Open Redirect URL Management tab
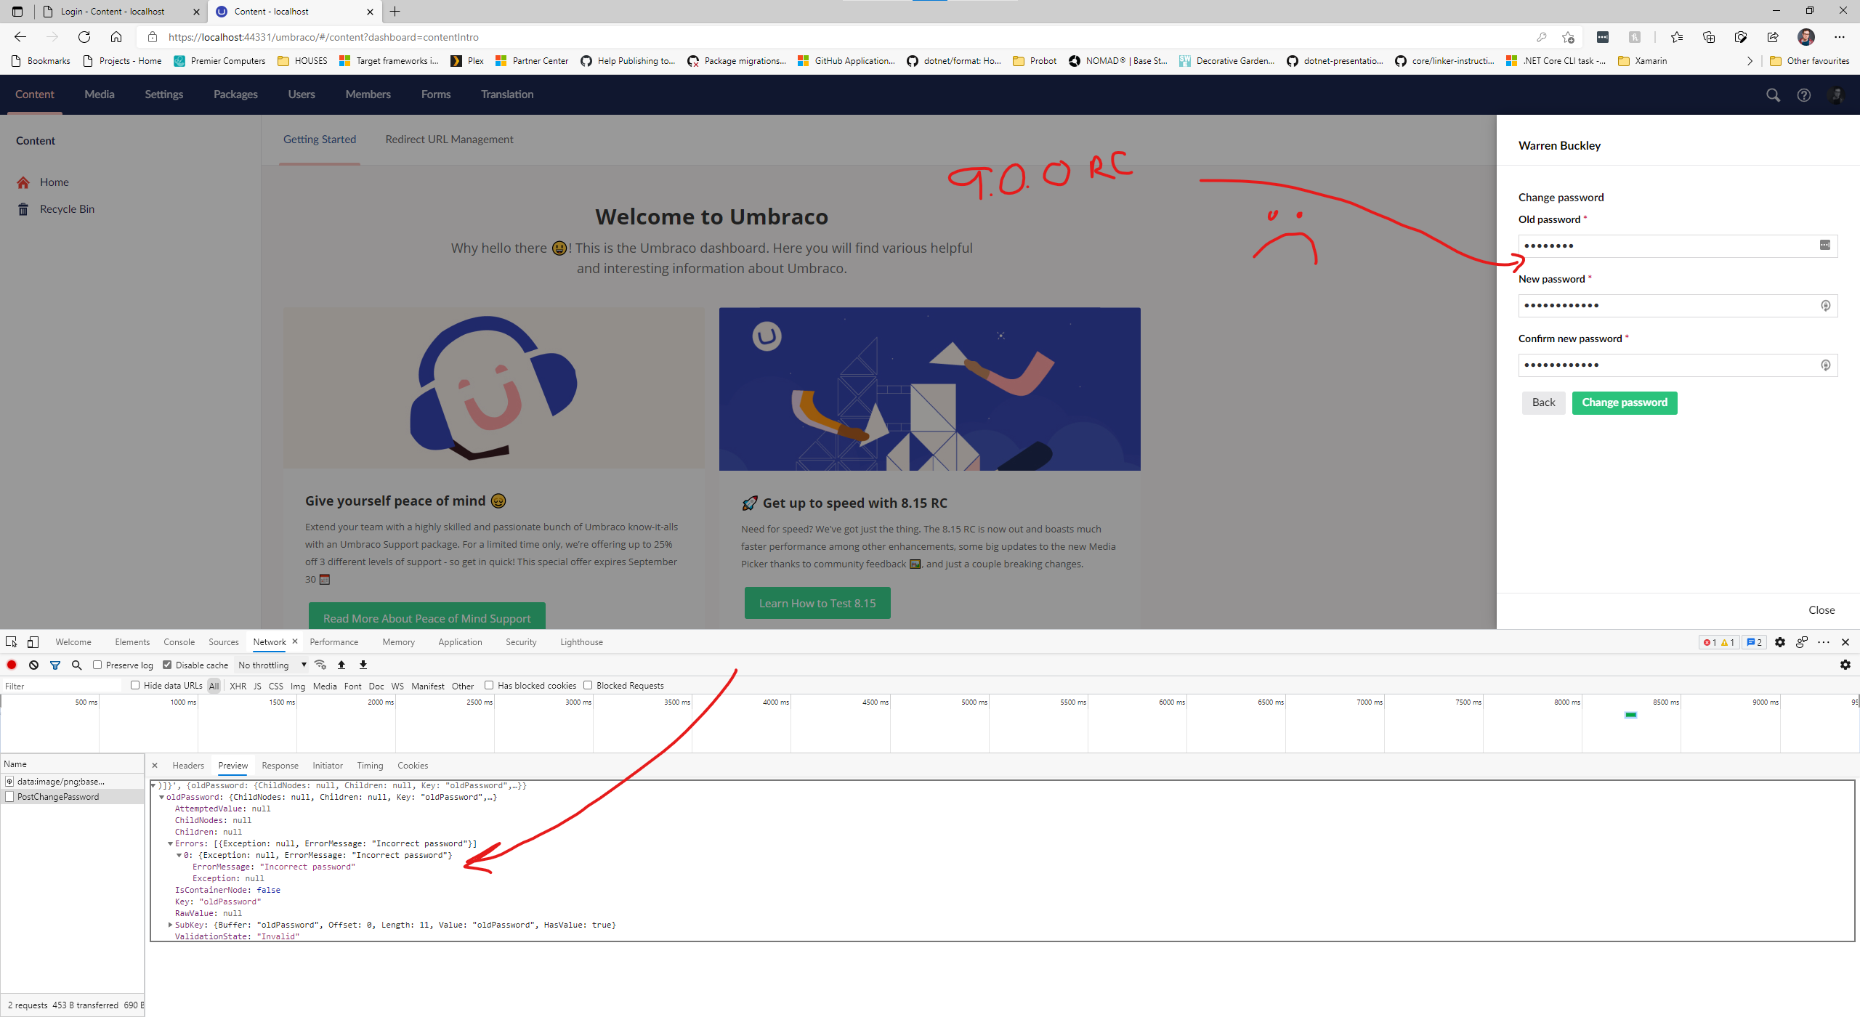 click(449, 139)
